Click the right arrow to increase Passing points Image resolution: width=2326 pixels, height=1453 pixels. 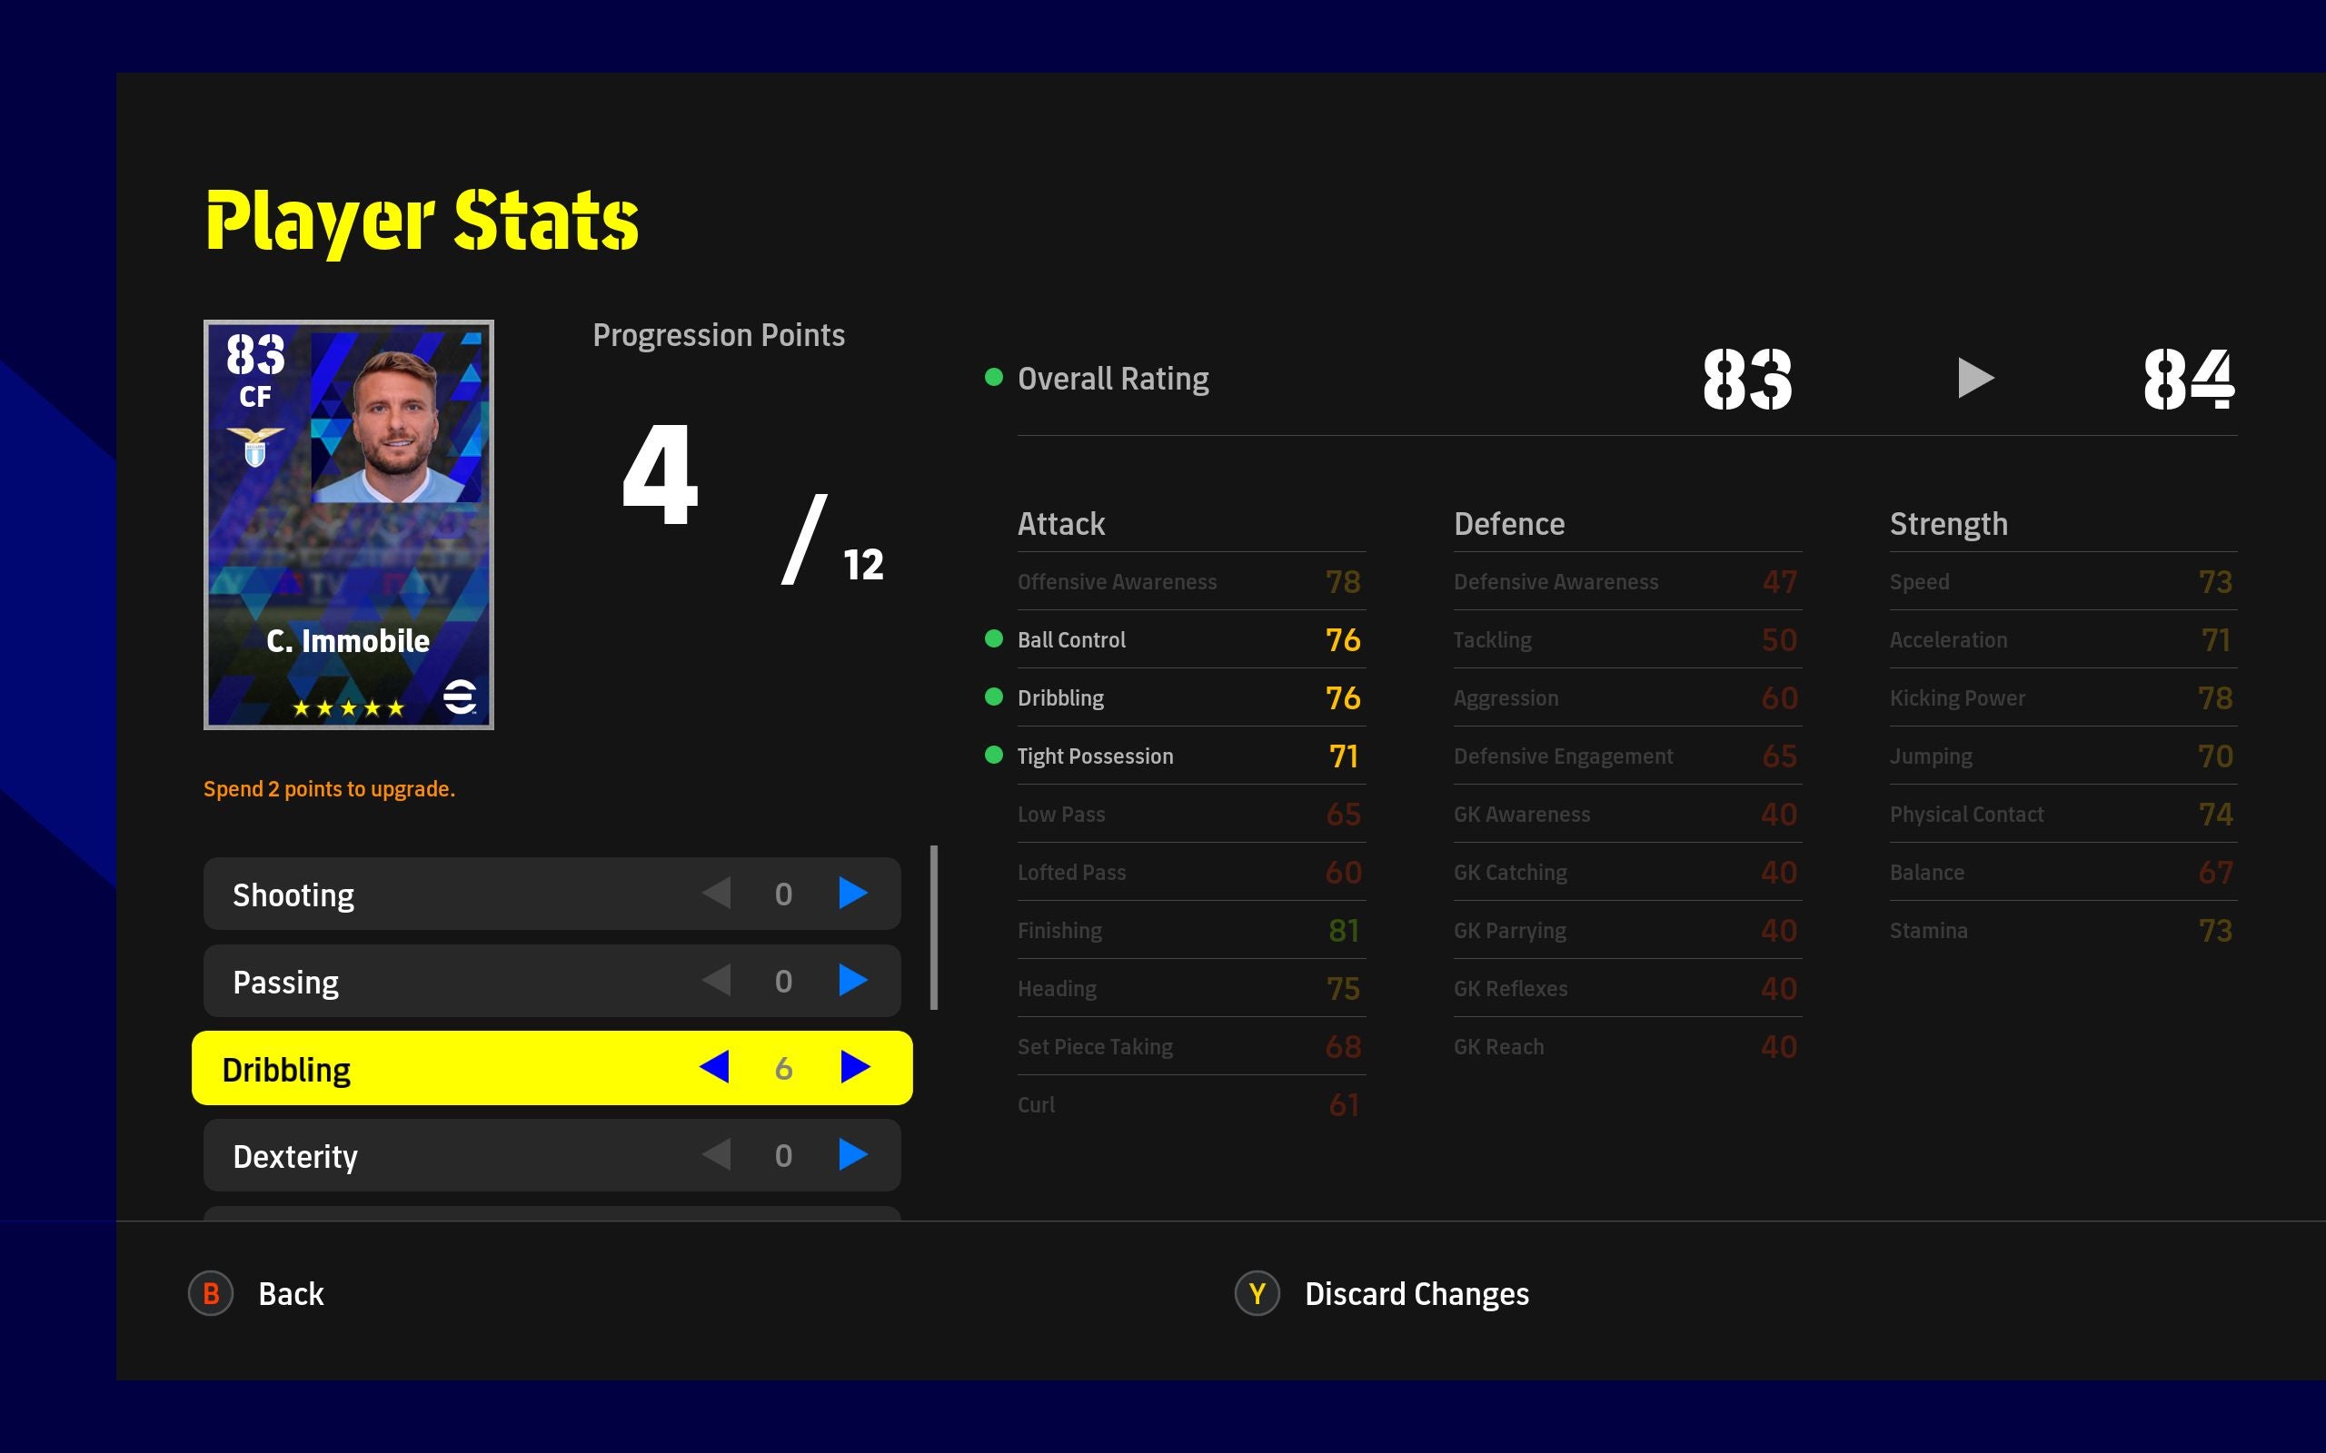click(x=856, y=979)
